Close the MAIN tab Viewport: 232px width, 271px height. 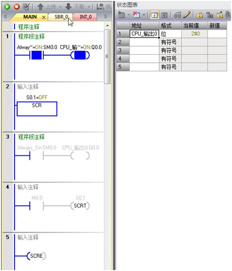click(44, 17)
